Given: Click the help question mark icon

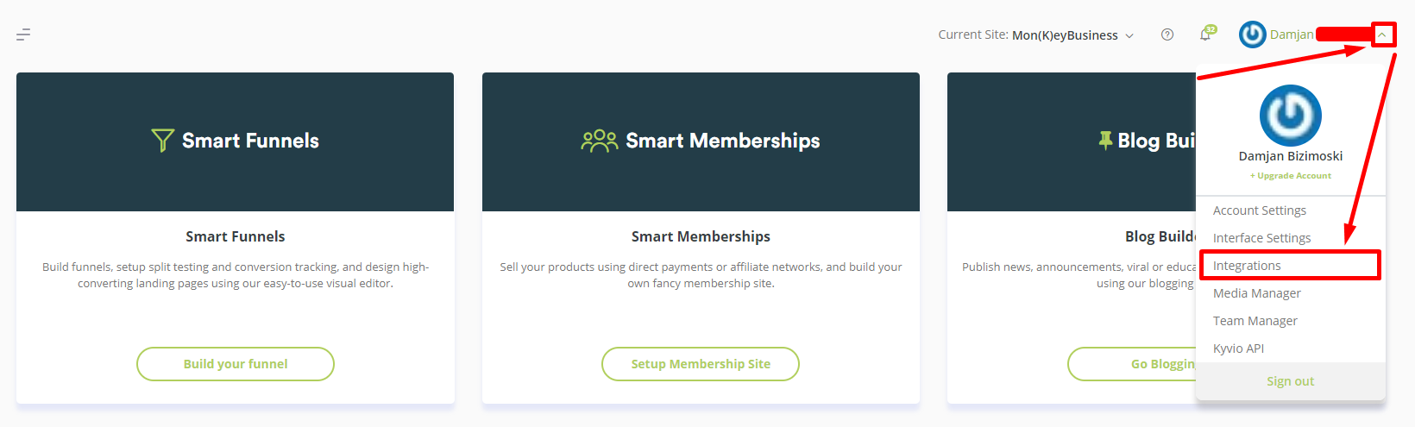Looking at the screenshot, I should [1167, 35].
